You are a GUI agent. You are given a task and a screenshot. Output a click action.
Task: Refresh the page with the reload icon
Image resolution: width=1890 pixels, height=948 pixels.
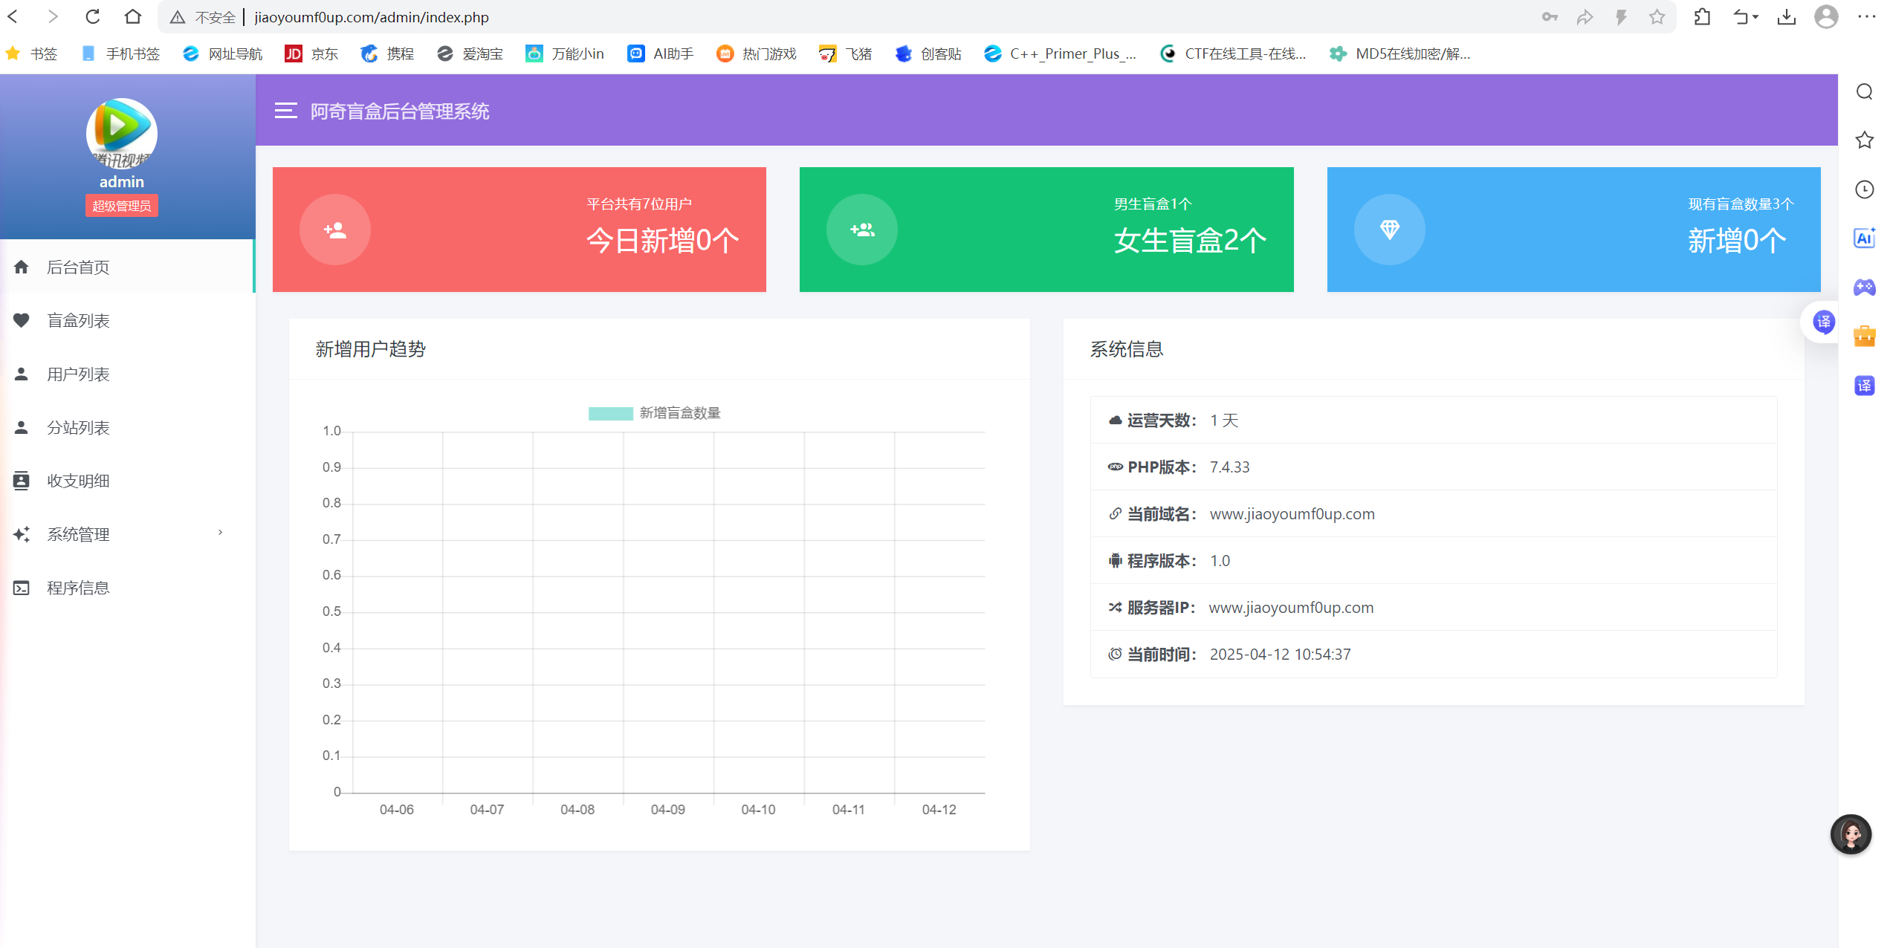[92, 16]
